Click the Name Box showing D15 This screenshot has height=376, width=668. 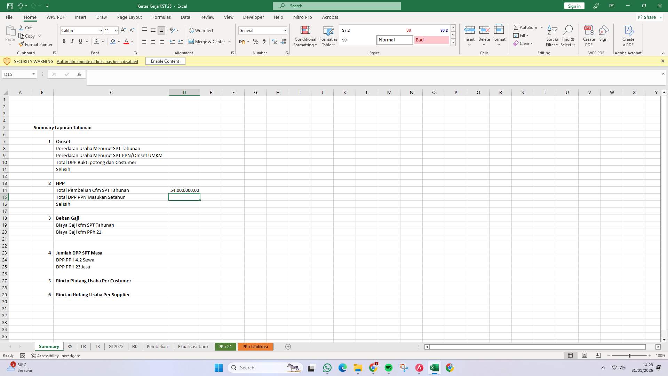(17, 74)
